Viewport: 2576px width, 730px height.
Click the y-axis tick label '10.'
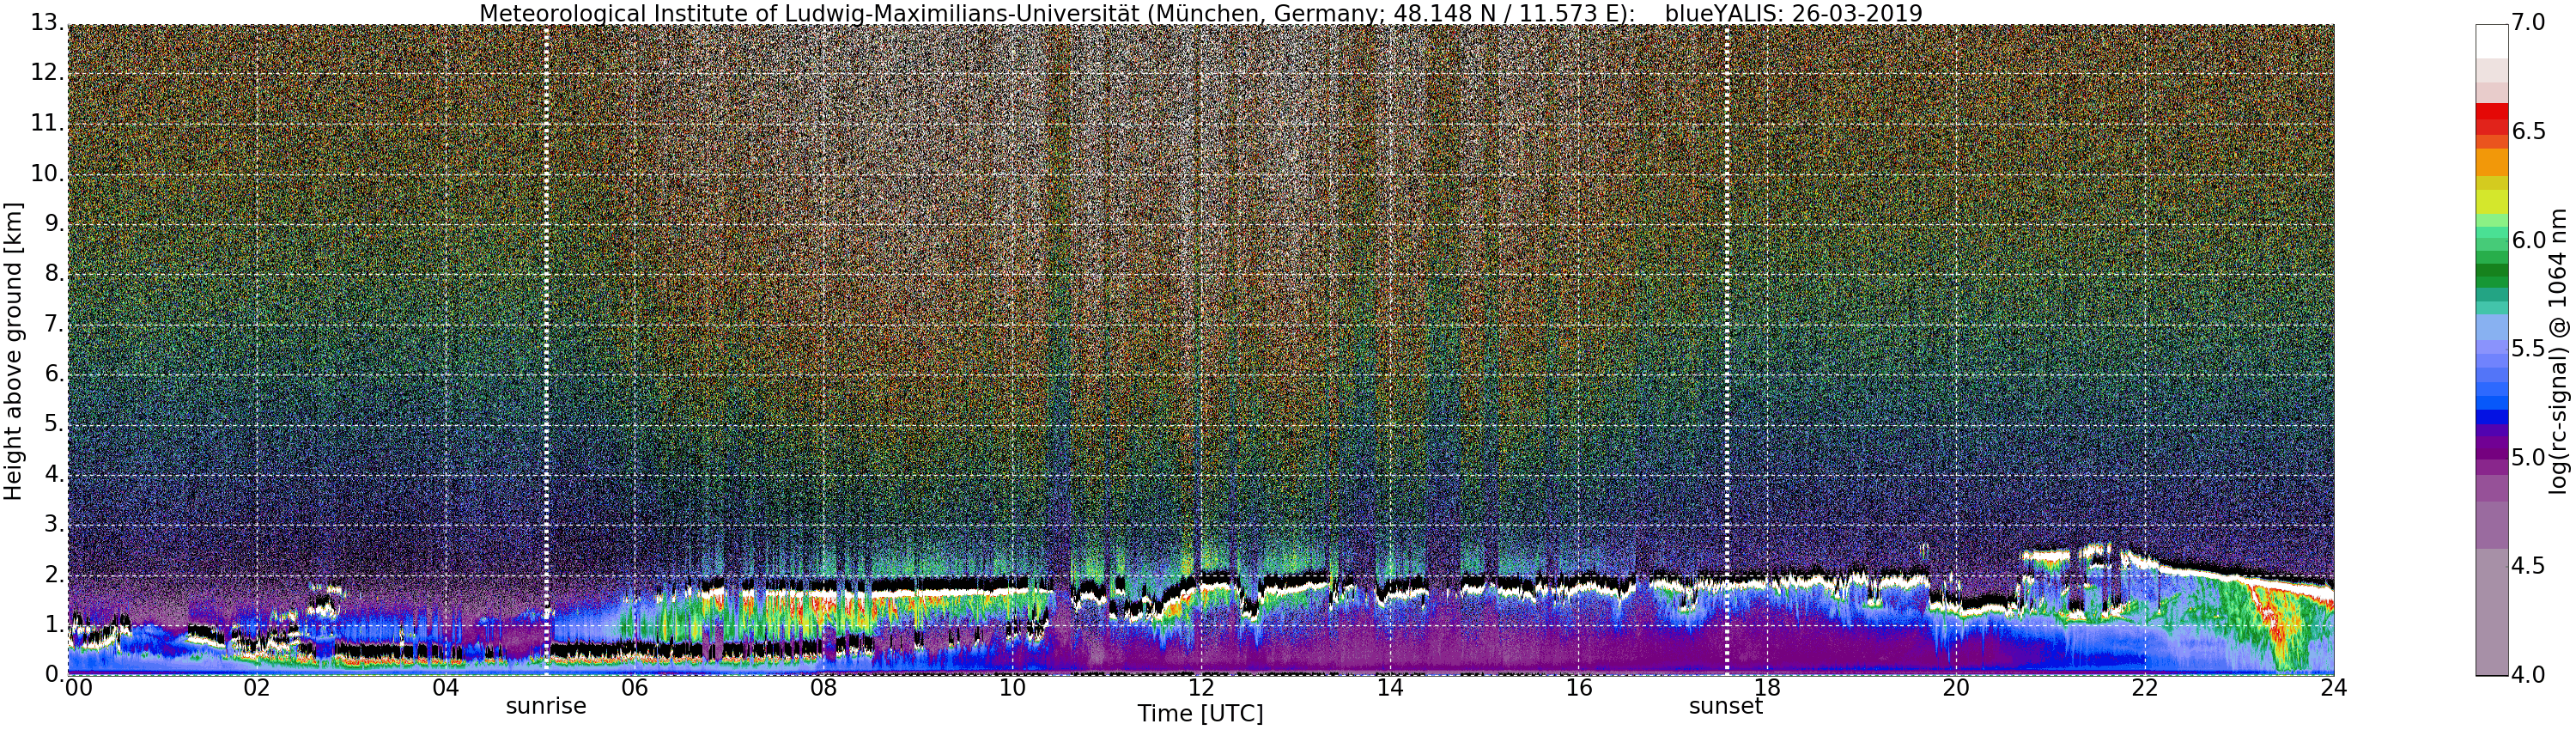(x=46, y=173)
